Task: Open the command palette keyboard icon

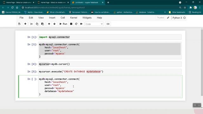Action: click(x=108, y=24)
